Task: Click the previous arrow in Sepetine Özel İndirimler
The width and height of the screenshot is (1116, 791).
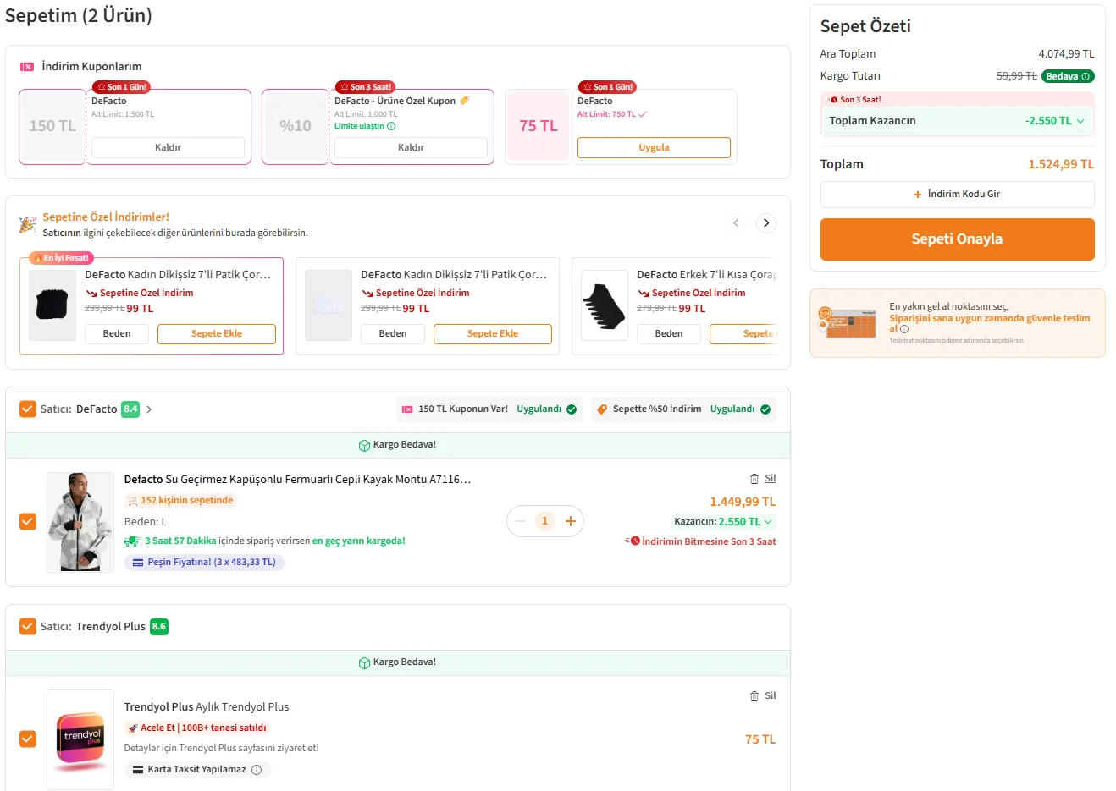Action: point(737,223)
